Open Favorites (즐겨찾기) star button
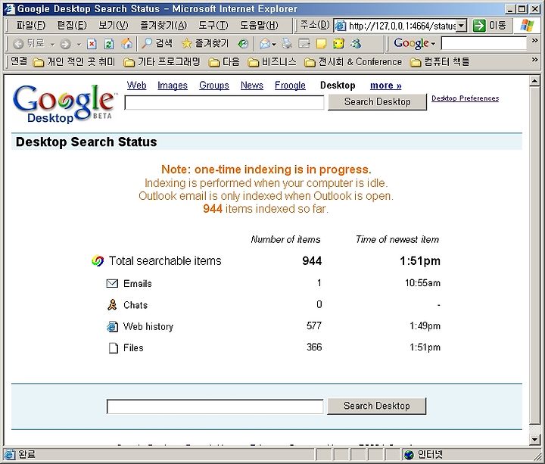This screenshot has height=464, width=545. pos(205,43)
